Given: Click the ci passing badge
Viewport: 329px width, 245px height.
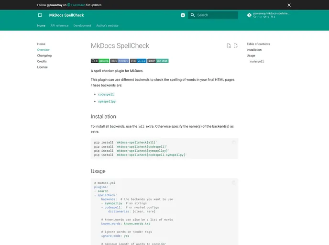Looking at the screenshot, I should click(x=100, y=61).
